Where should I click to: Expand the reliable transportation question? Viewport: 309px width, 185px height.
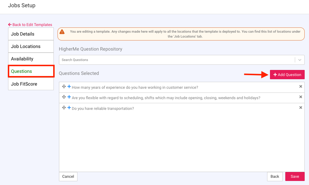69,108
